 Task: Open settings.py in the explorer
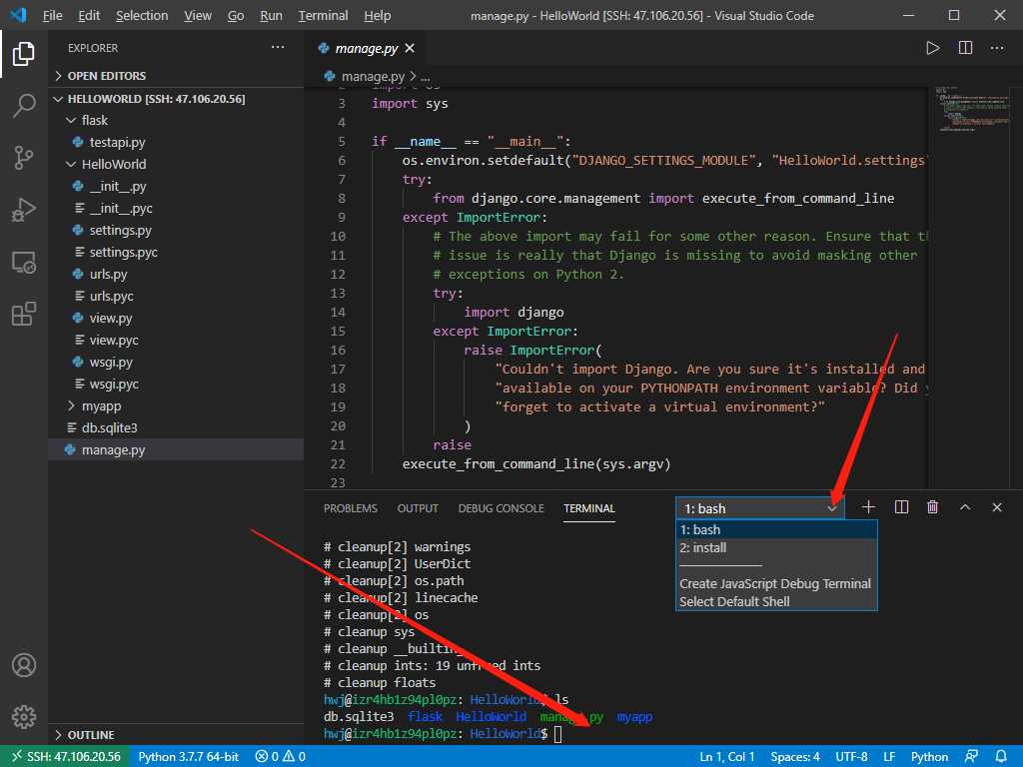pos(120,231)
